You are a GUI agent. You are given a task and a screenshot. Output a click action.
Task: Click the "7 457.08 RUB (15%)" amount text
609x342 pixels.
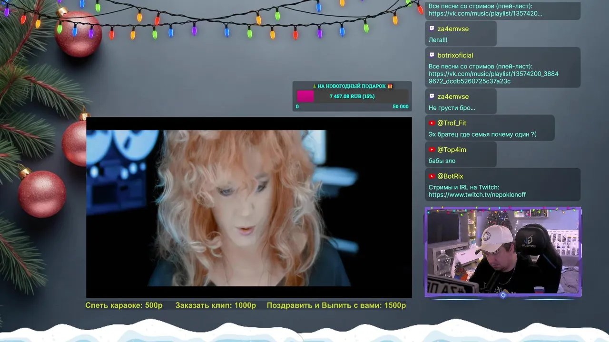[x=352, y=96]
